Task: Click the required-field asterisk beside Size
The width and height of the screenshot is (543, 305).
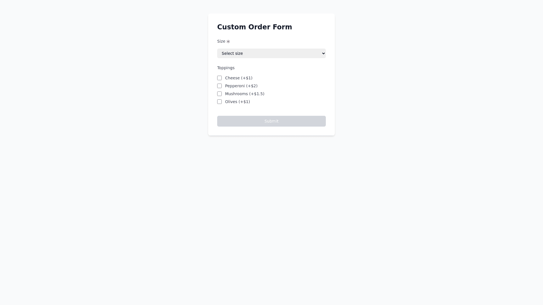Action: pos(228,41)
